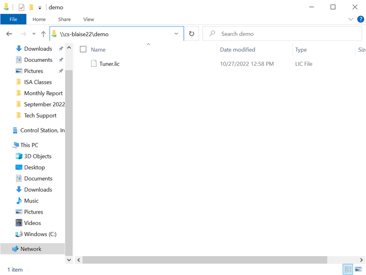Maximize the demo window
The image size is (366, 275).
point(333,7)
